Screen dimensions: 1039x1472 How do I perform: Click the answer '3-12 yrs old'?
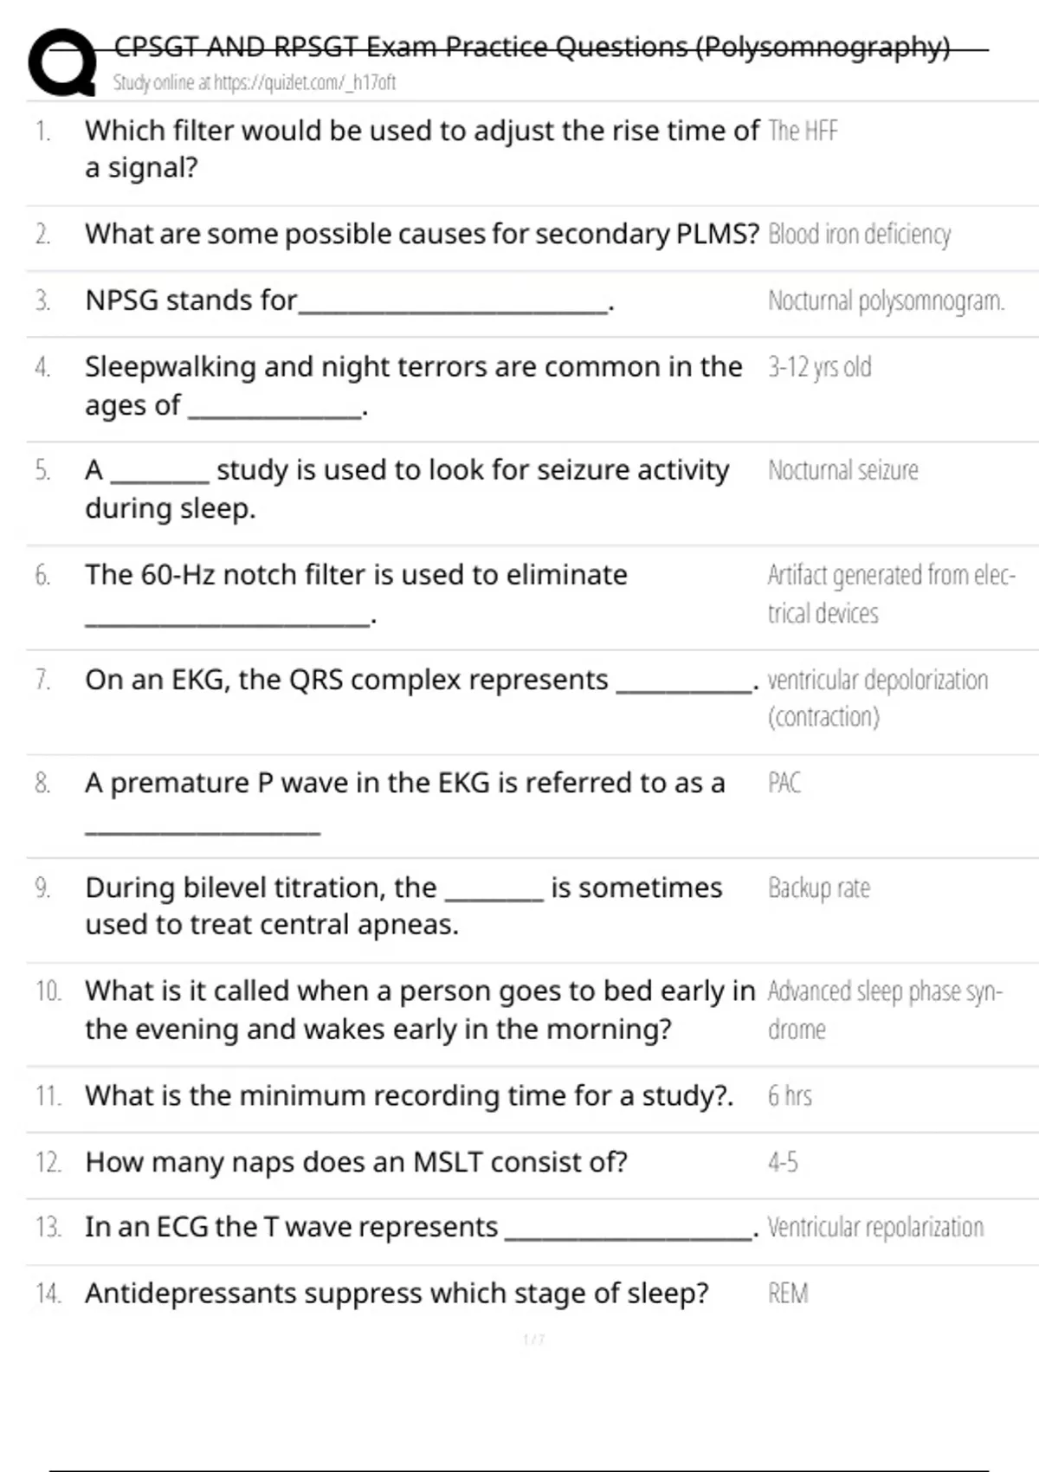click(x=819, y=367)
